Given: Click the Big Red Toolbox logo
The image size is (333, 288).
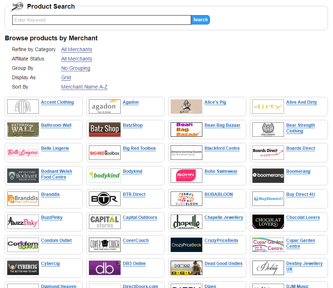Looking at the screenshot, I should [x=105, y=153].
